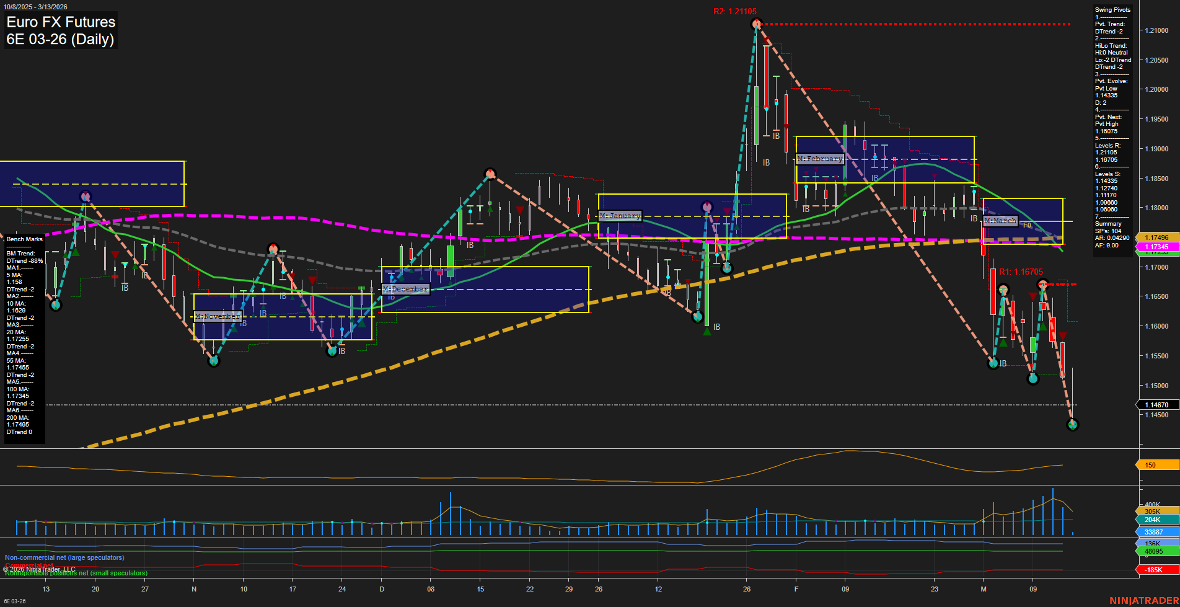The width and height of the screenshot is (1180, 607).
Task: Expand the Swing Pivots panel
Action: pyautogui.click(x=1112, y=9)
